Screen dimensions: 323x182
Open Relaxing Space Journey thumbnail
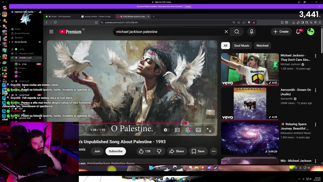coord(250,138)
